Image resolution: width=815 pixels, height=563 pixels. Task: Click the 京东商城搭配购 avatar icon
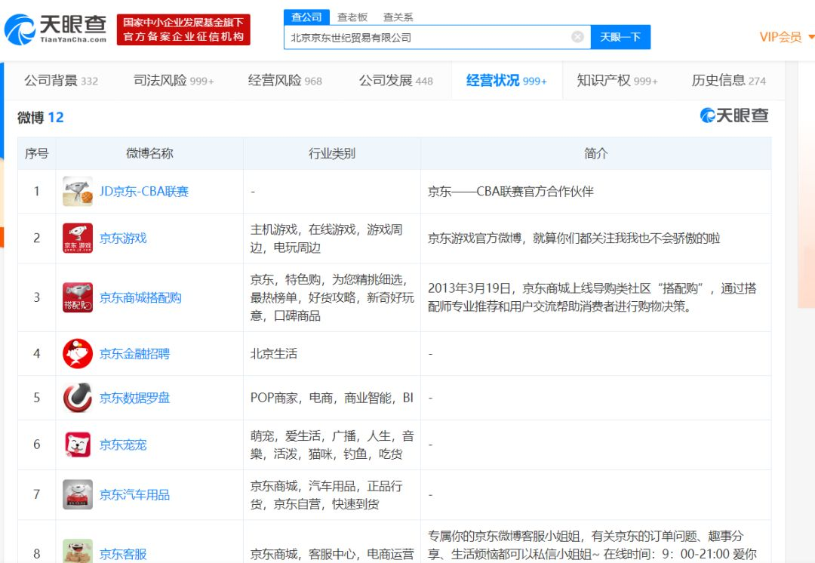click(x=78, y=298)
